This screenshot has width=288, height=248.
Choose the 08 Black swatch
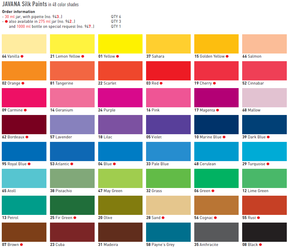pos(264,232)
